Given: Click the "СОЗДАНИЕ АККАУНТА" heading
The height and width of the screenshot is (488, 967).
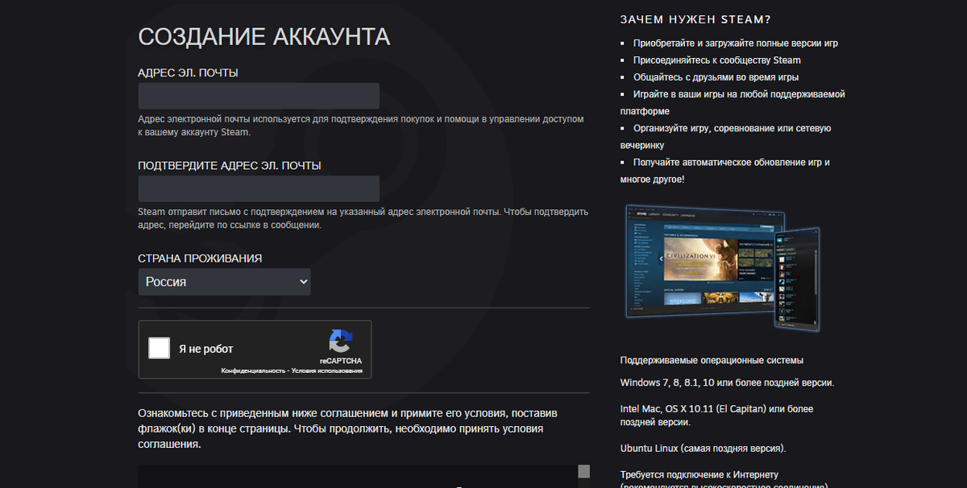Looking at the screenshot, I should pos(264,37).
